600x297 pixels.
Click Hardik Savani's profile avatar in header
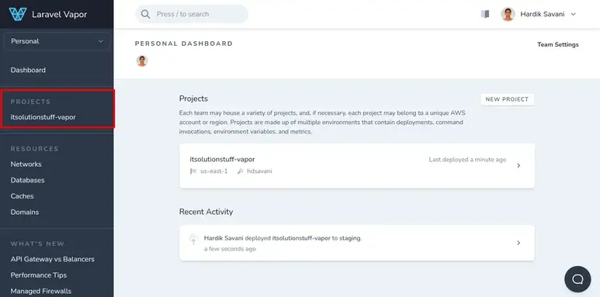pyautogui.click(x=508, y=14)
